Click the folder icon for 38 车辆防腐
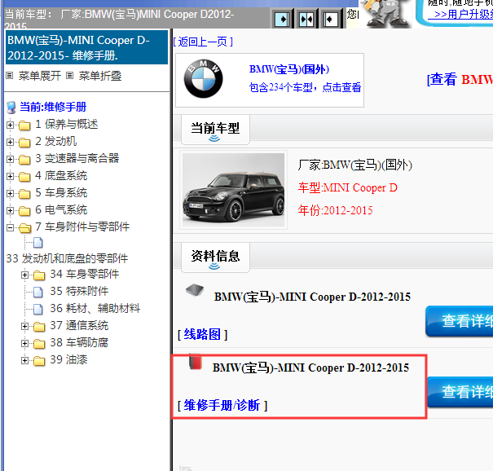Screen dimensions: 493x471 click(x=39, y=344)
